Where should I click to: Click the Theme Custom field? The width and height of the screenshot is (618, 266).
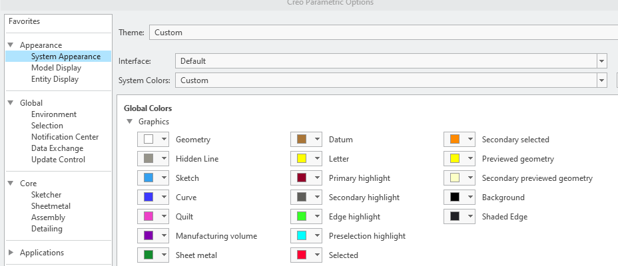(380, 32)
